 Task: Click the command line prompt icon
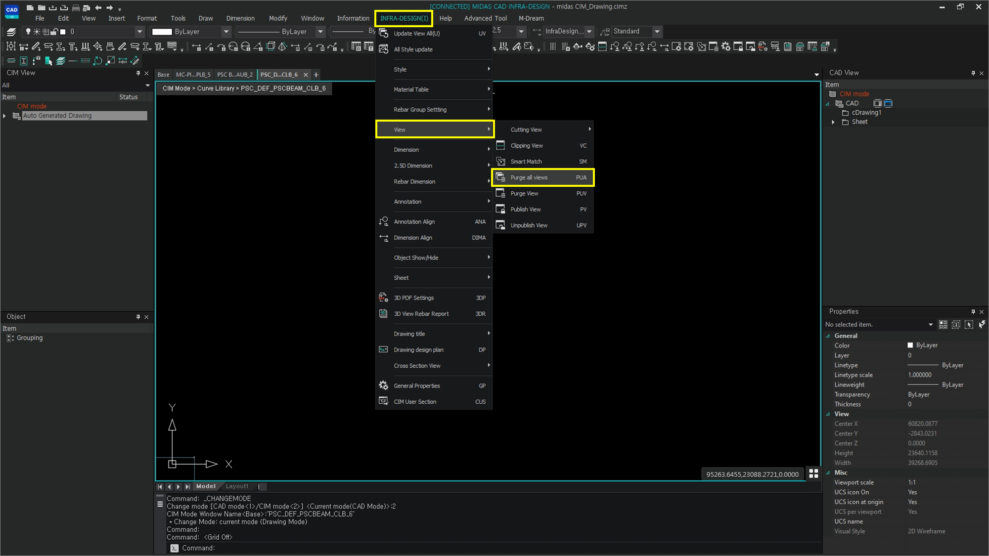click(x=175, y=548)
